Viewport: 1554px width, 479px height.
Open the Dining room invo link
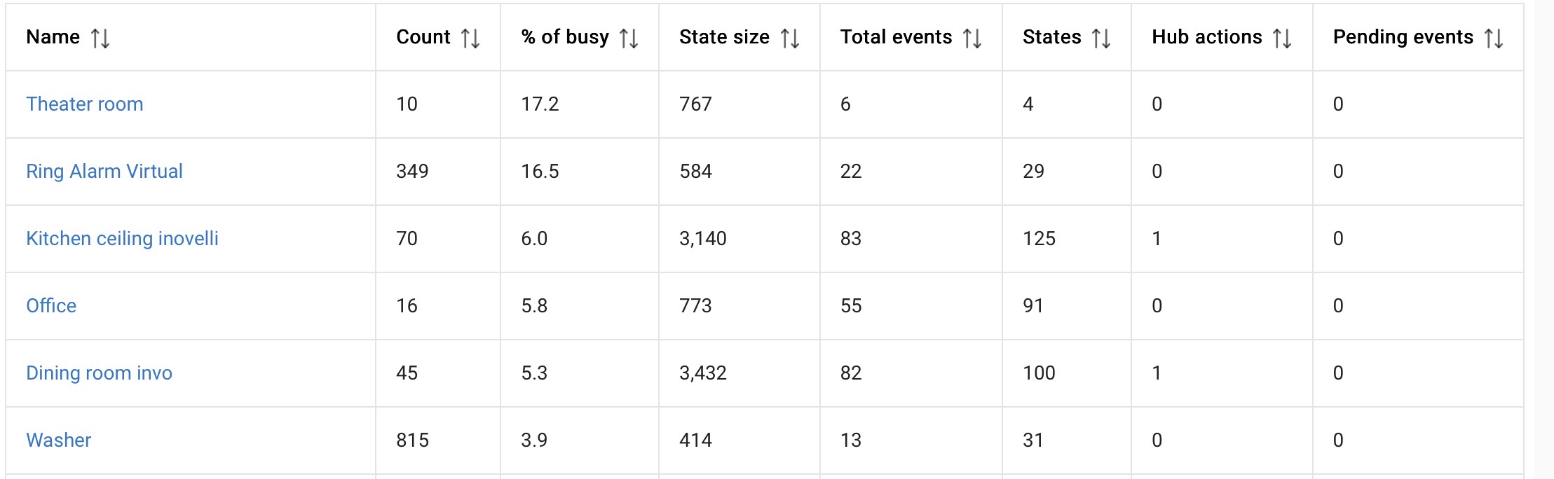pos(99,373)
